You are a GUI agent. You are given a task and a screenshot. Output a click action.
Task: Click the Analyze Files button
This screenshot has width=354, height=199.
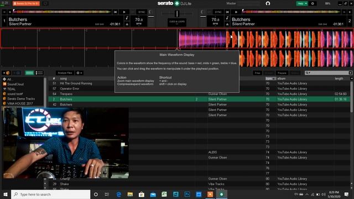[65, 73]
